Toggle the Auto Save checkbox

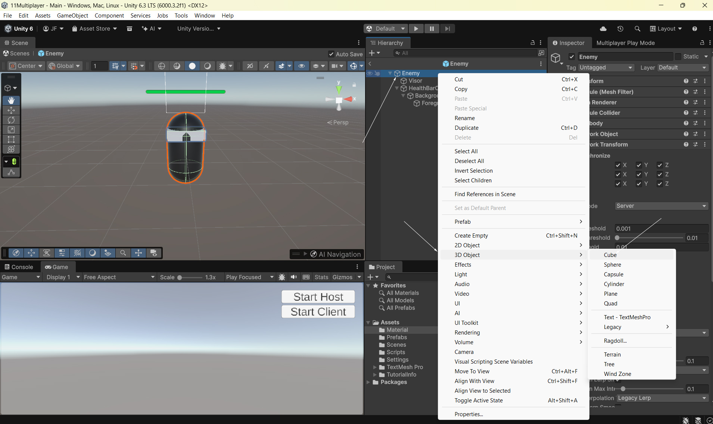(x=331, y=54)
